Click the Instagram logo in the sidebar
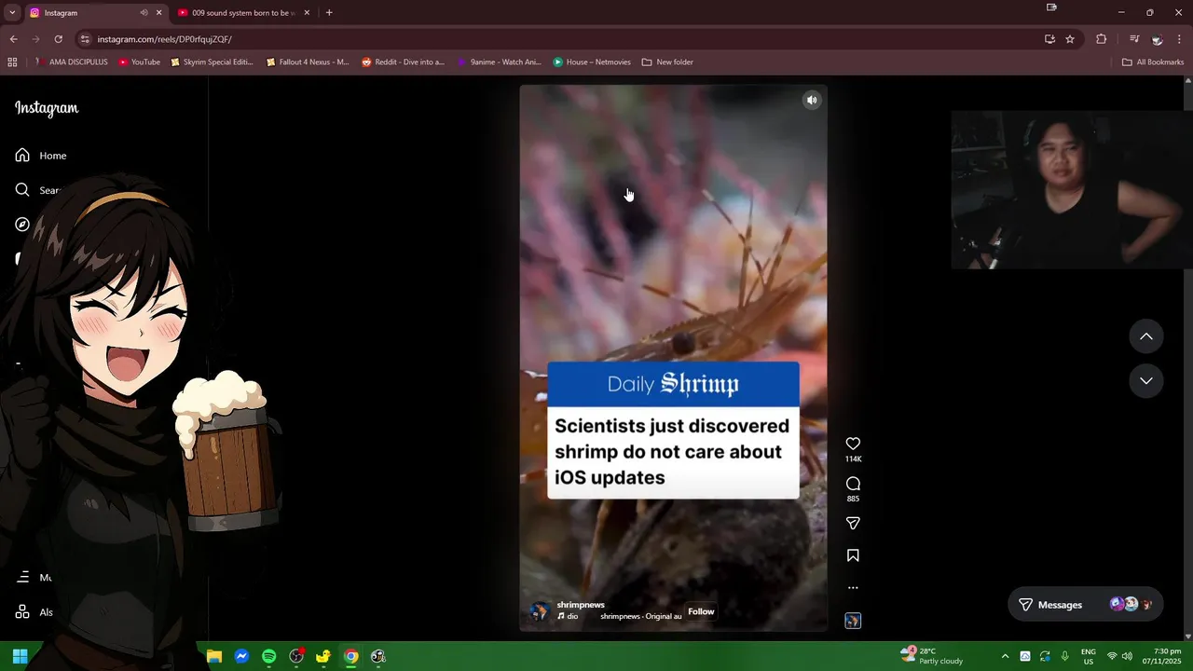Image resolution: width=1193 pixels, height=671 pixels. tap(47, 108)
